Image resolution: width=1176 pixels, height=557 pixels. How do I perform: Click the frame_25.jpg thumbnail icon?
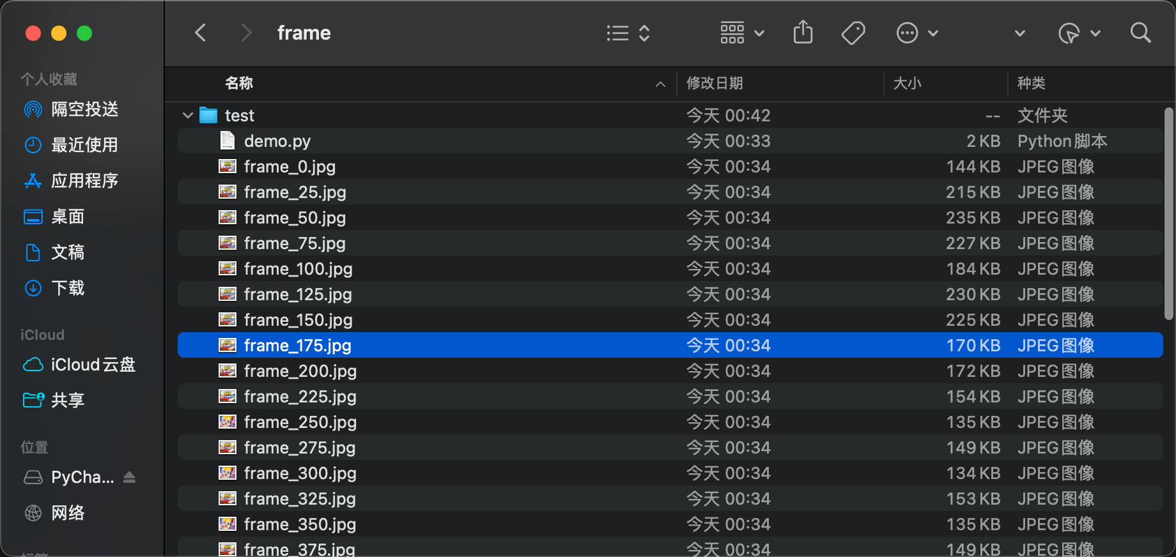click(228, 192)
